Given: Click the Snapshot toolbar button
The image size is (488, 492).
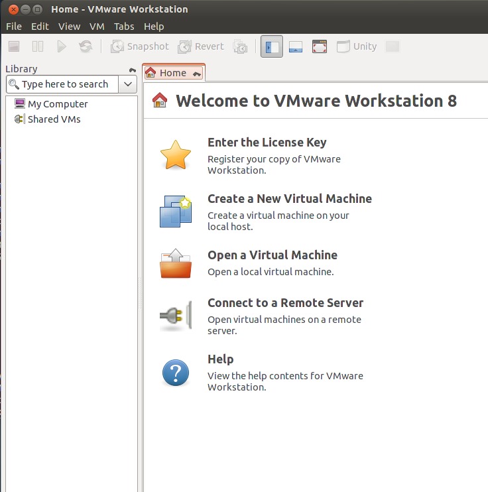Looking at the screenshot, I should (140, 46).
